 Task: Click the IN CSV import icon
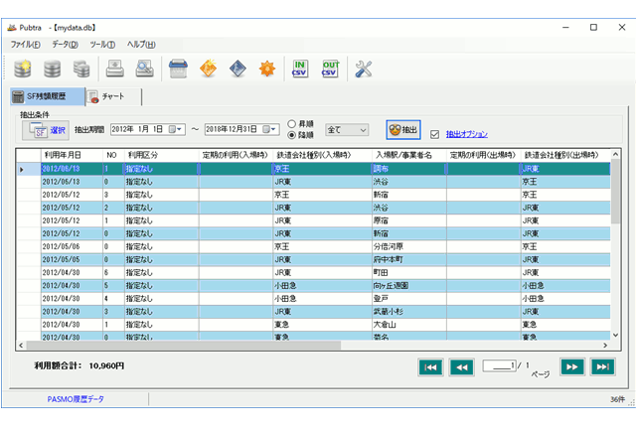tap(299, 69)
